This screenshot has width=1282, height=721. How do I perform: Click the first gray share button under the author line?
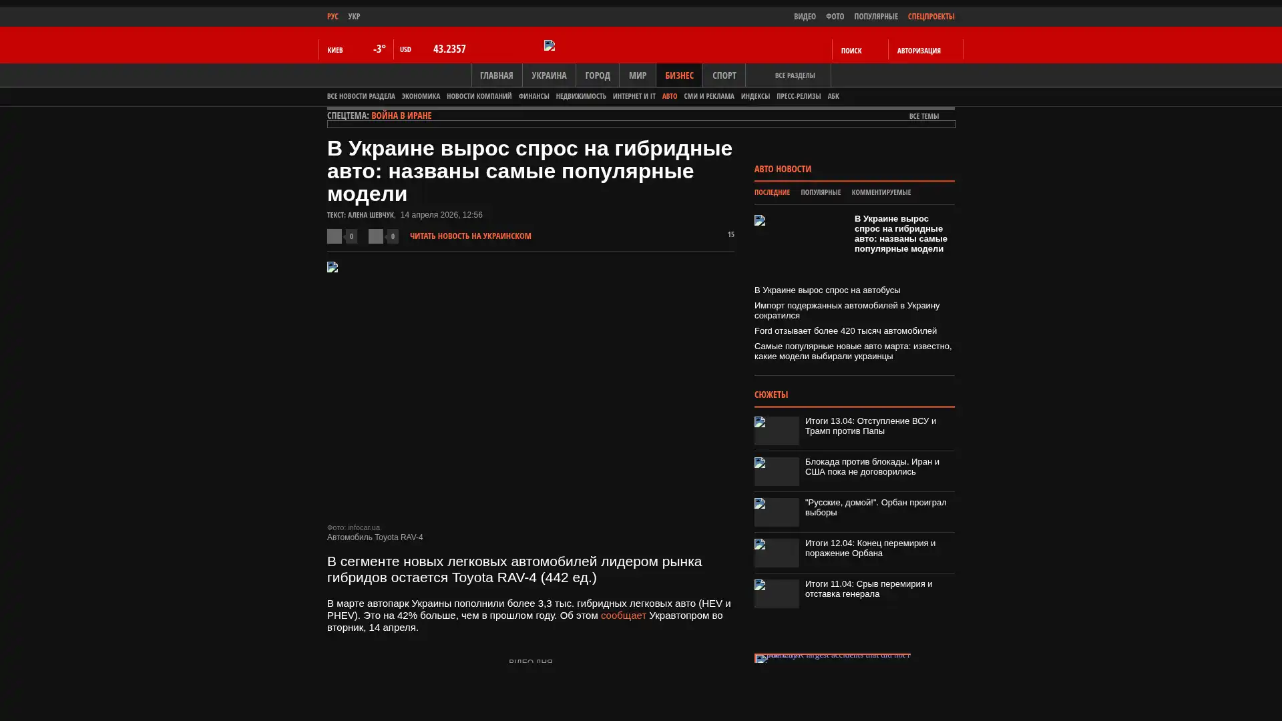pos(335,236)
